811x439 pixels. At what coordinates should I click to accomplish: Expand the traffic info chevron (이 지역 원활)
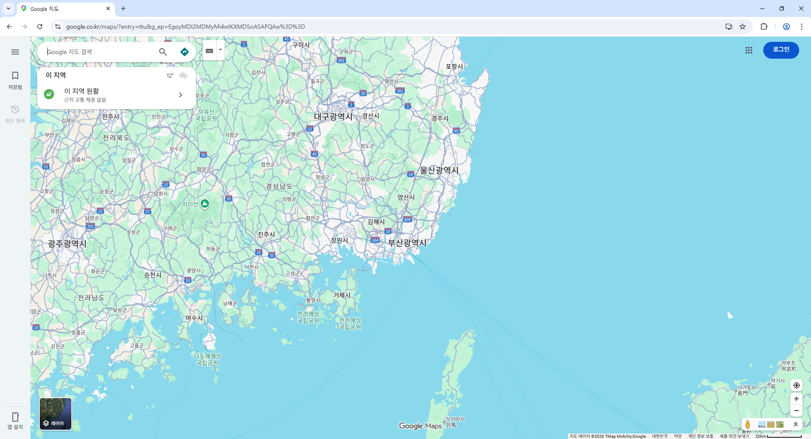tap(180, 95)
